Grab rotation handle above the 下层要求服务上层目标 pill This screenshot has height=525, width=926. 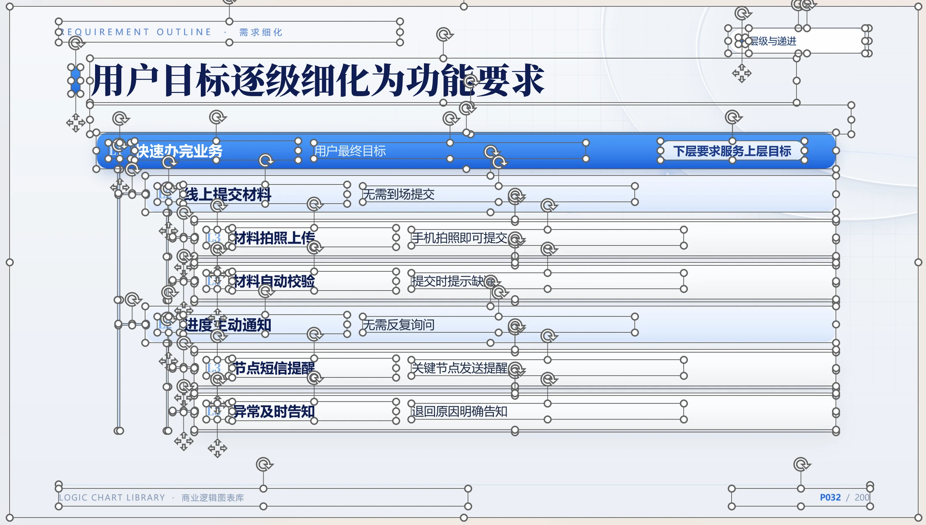733,117
